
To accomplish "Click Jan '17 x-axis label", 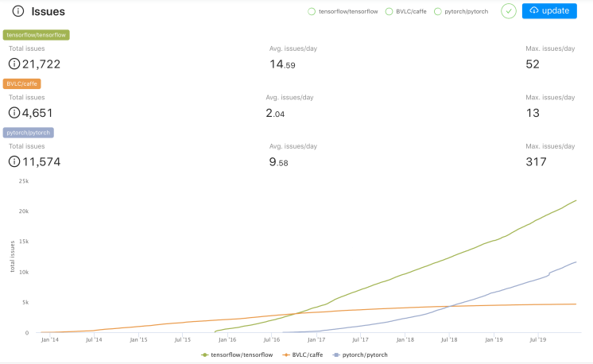I will pos(316,340).
